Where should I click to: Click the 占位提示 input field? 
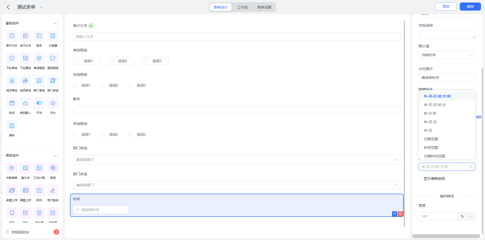447,78
